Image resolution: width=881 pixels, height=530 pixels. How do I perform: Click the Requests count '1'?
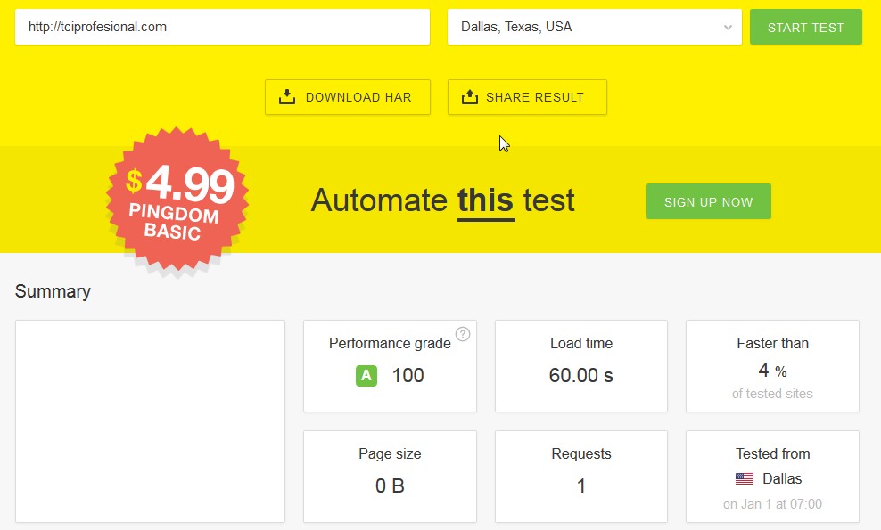[581, 485]
